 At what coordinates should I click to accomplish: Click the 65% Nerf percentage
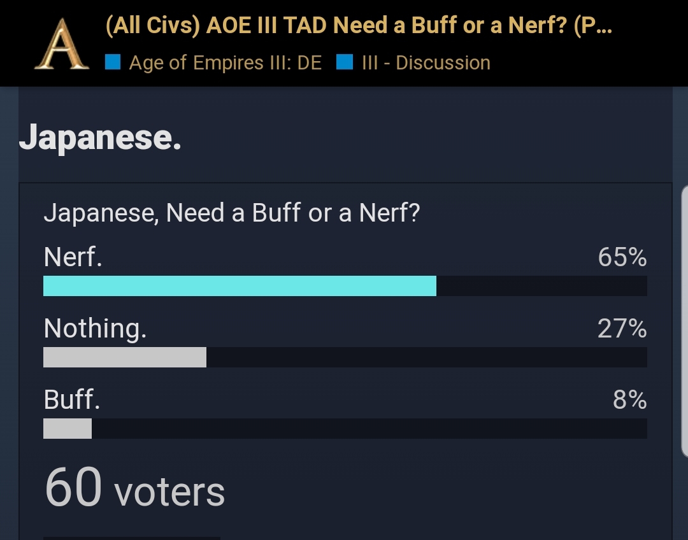[622, 257]
